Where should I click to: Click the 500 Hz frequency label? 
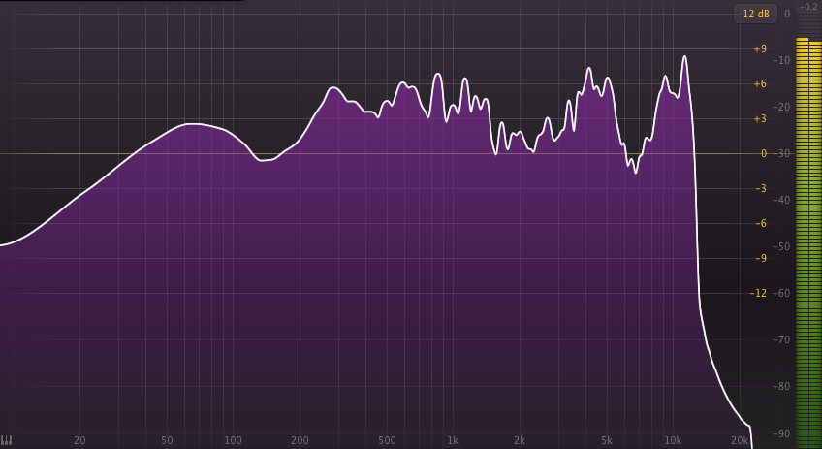click(x=387, y=440)
